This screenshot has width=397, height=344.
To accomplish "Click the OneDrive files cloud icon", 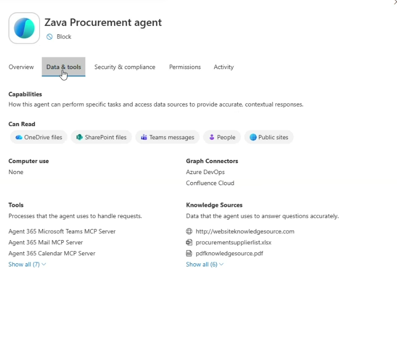I will (x=19, y=137).
